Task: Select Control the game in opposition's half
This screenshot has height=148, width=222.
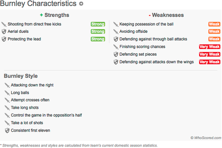Action: point(46,115)
